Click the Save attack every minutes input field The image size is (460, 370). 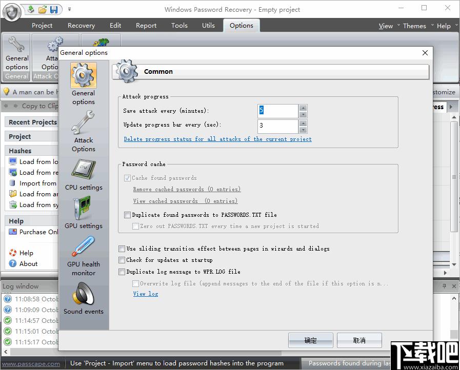pos(278,111)
